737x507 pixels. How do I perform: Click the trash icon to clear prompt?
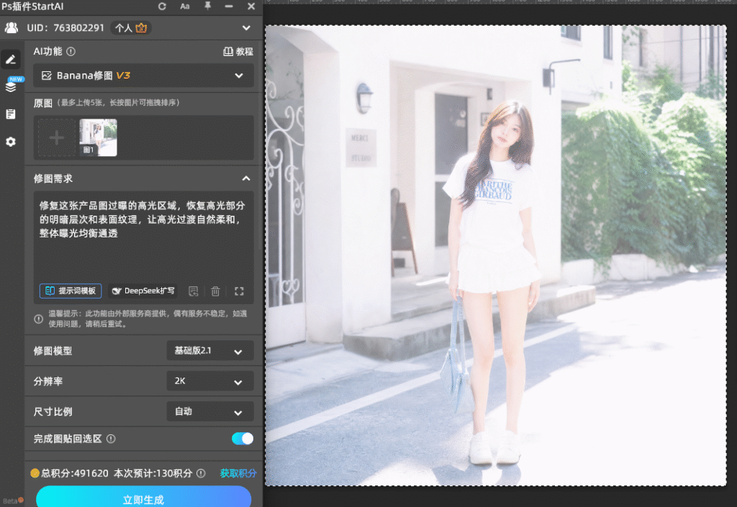[215, 291]
